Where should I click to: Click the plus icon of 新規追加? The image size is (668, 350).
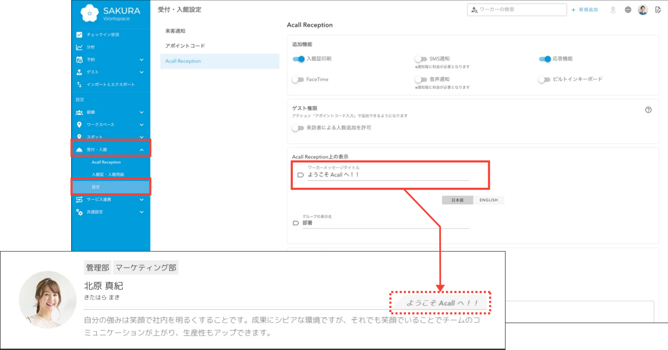573,10
